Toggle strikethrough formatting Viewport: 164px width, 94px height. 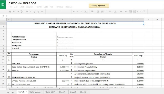pos(81,12)
